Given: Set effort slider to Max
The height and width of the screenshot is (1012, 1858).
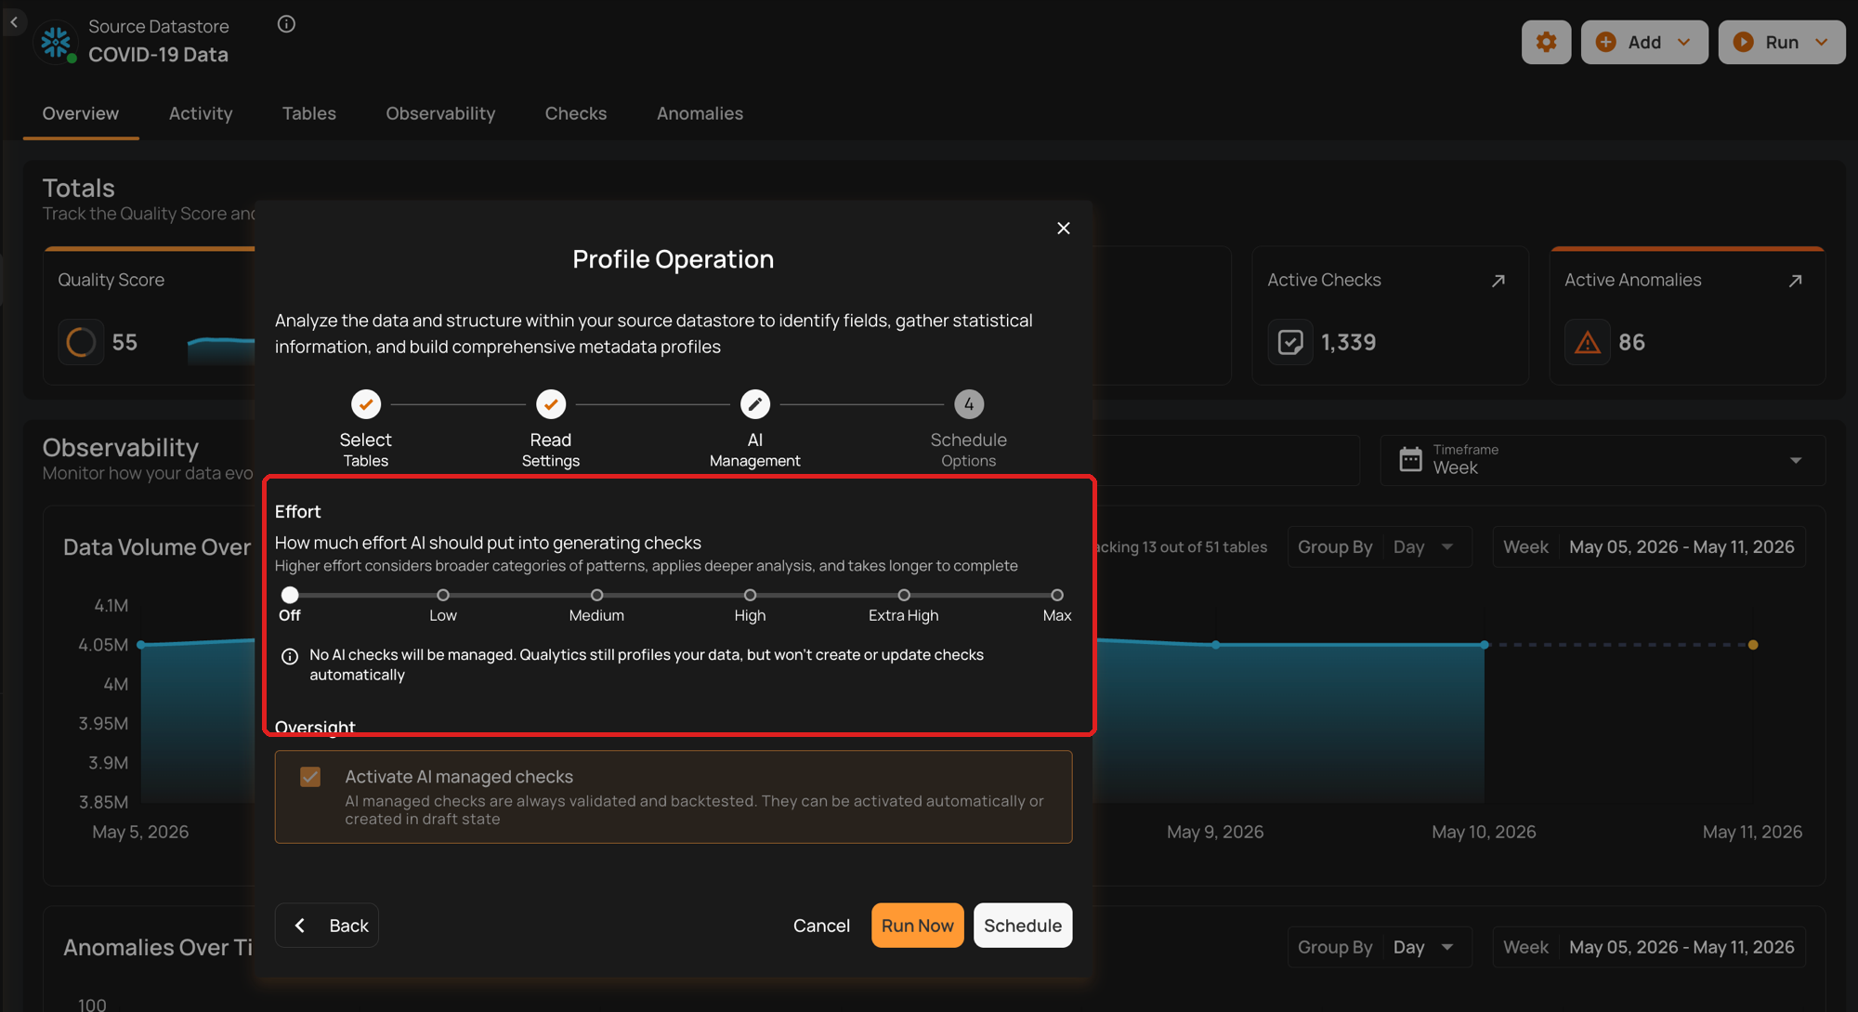Looking at the screenshot, I should [1057, 595].
